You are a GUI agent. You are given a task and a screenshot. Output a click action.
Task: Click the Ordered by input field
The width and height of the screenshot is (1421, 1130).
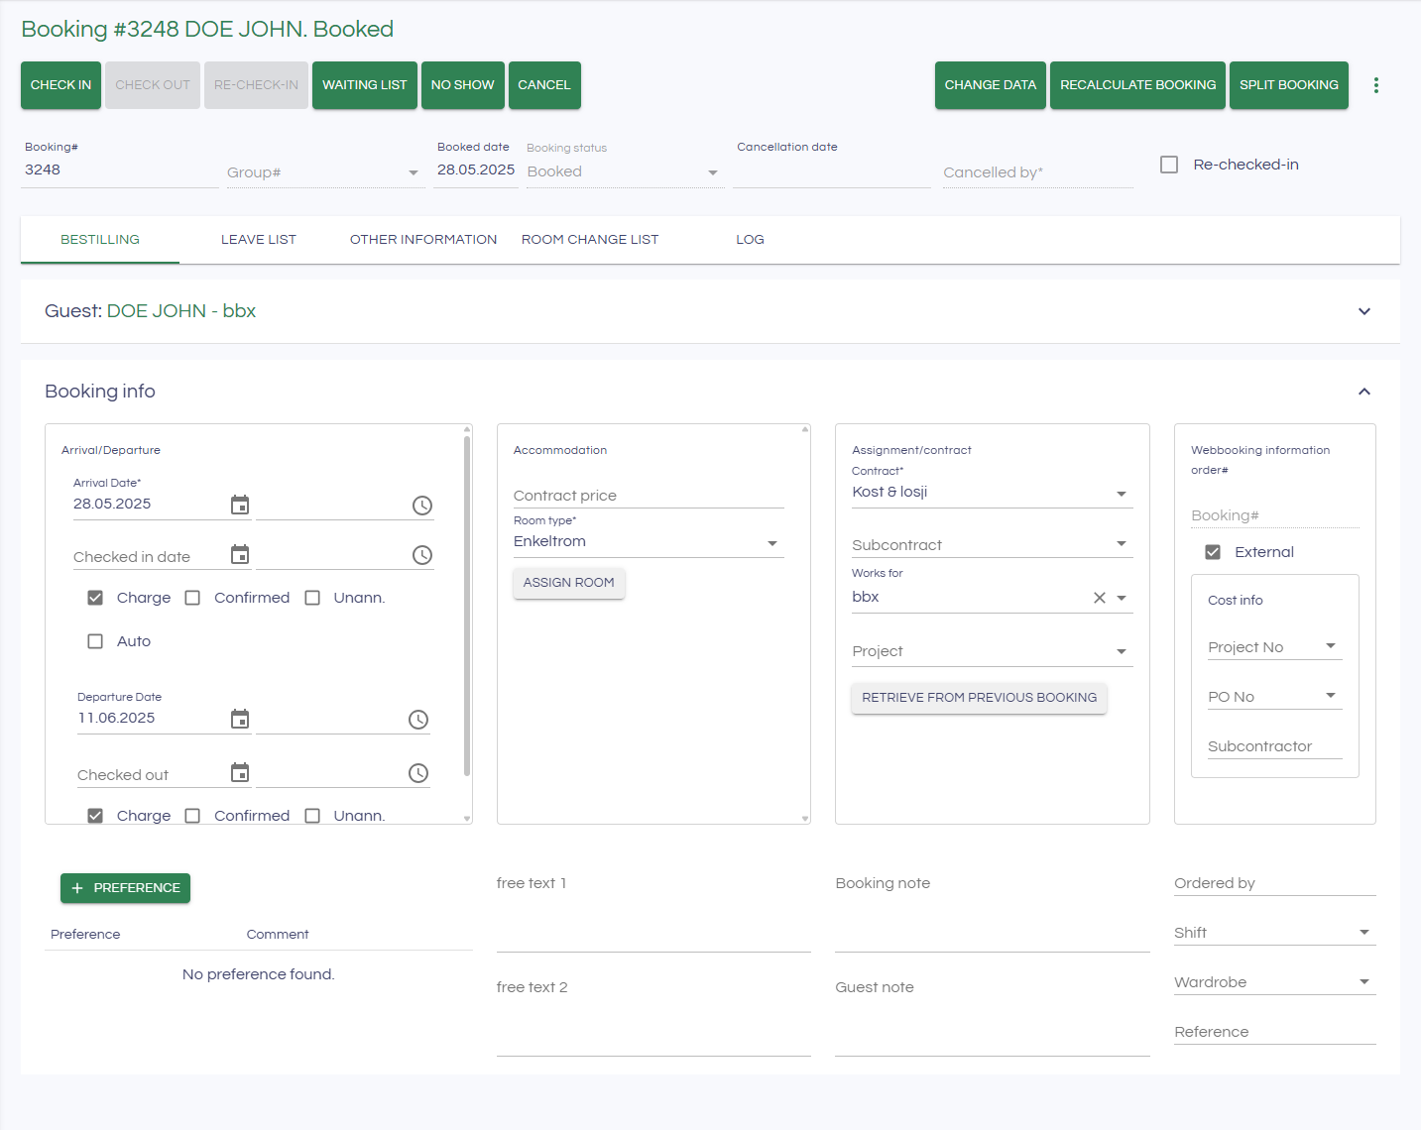(1274, 883)
